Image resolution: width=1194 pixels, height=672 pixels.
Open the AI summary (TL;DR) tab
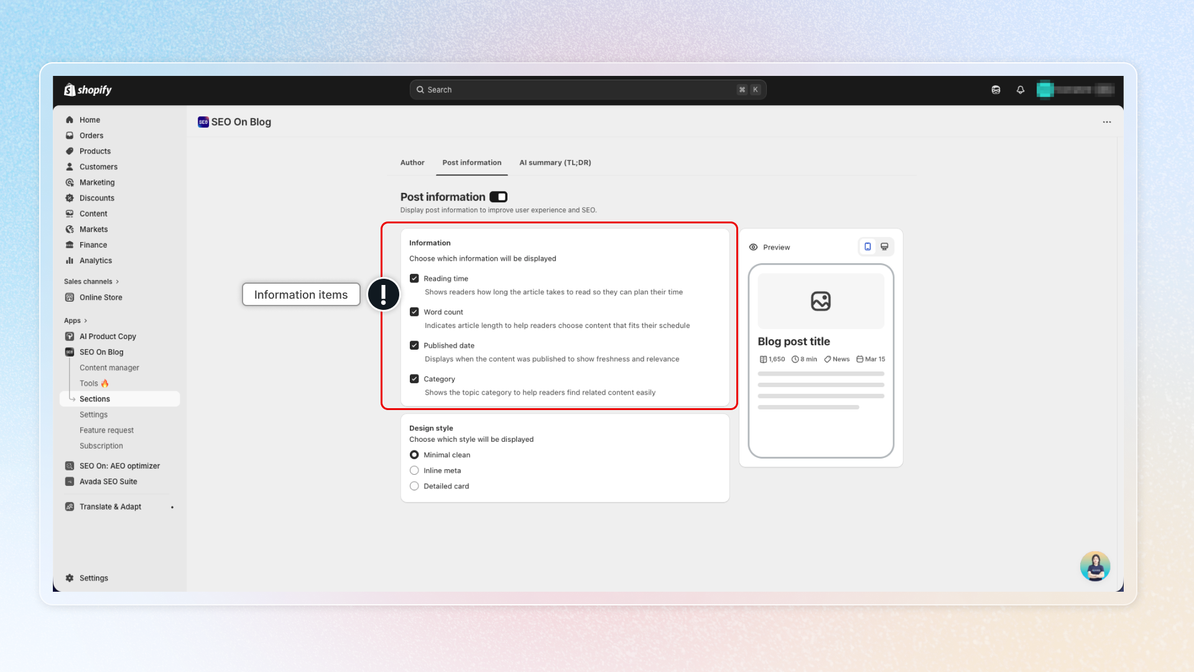point(555,162)
